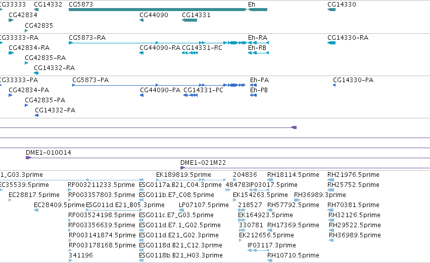This screenshot has height=263, width=430.
Task: Click the CG14331 gene bar glyph
Action: coord(189,20)
